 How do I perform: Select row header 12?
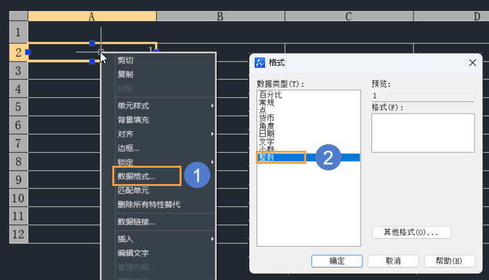point(18,234)
